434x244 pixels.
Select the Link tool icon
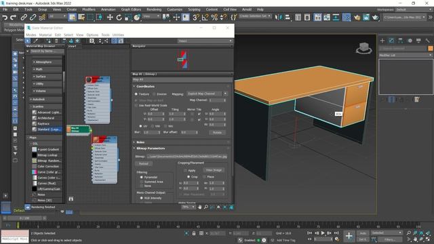click(24, 18)
